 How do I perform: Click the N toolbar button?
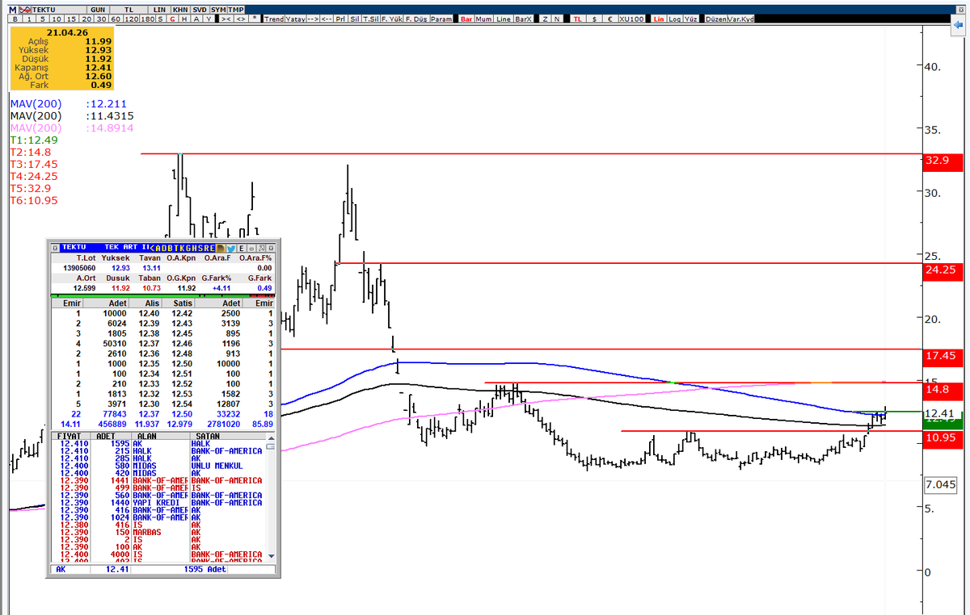click(x=556, y=19)
